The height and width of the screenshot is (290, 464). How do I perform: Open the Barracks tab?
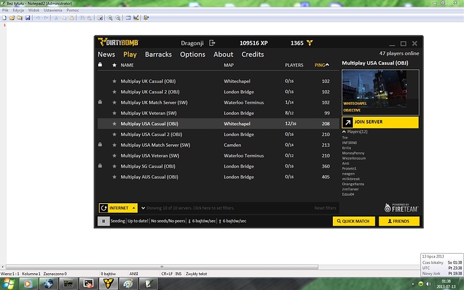coord(158,55)
